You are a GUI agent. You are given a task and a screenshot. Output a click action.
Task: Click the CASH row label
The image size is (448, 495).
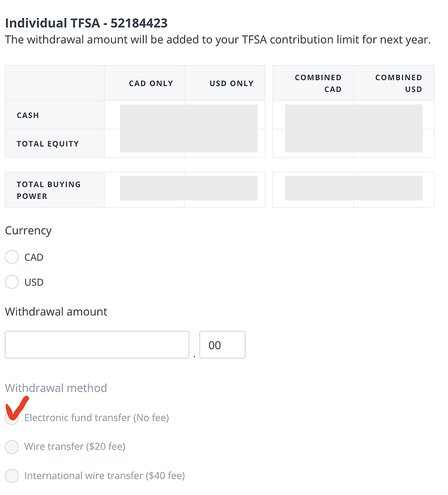click(28, 116)
